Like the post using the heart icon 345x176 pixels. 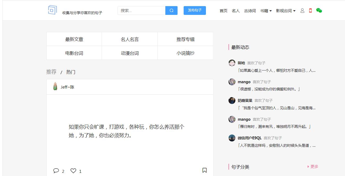[74, 170]
